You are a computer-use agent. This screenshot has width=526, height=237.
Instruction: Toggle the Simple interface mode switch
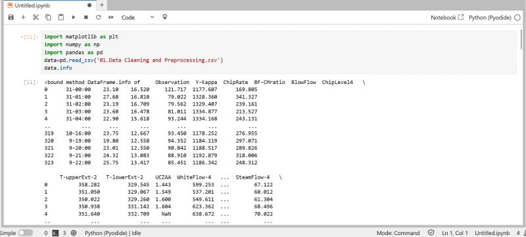[x=26, y=232]
